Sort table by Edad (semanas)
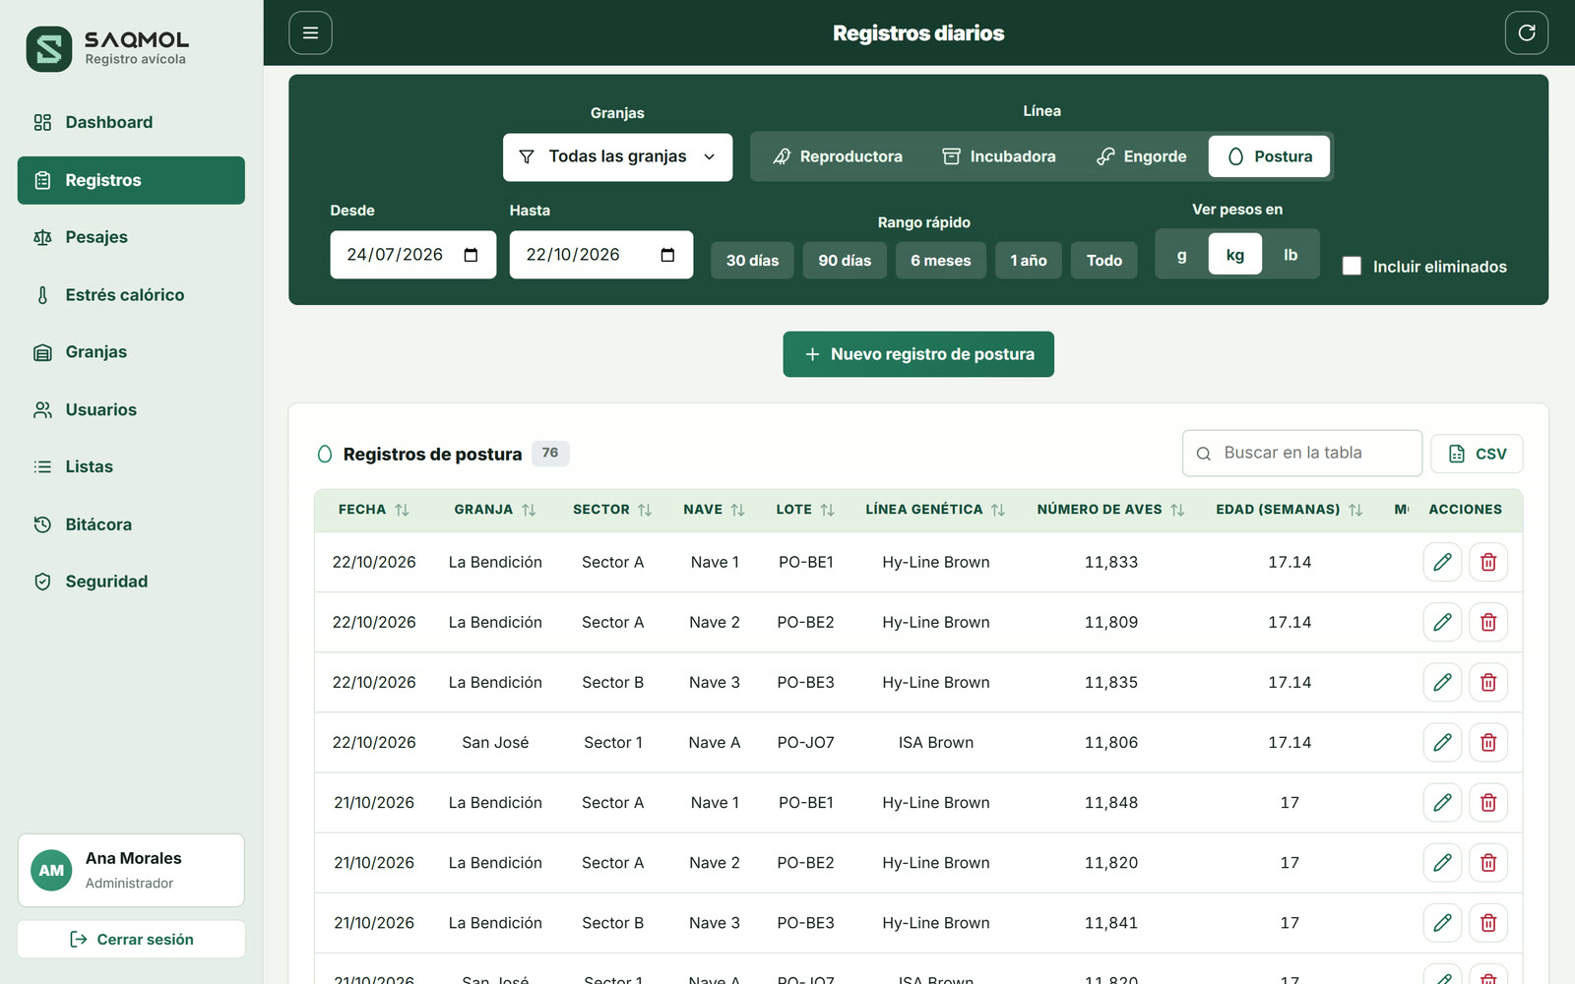 pos(1290,510)
